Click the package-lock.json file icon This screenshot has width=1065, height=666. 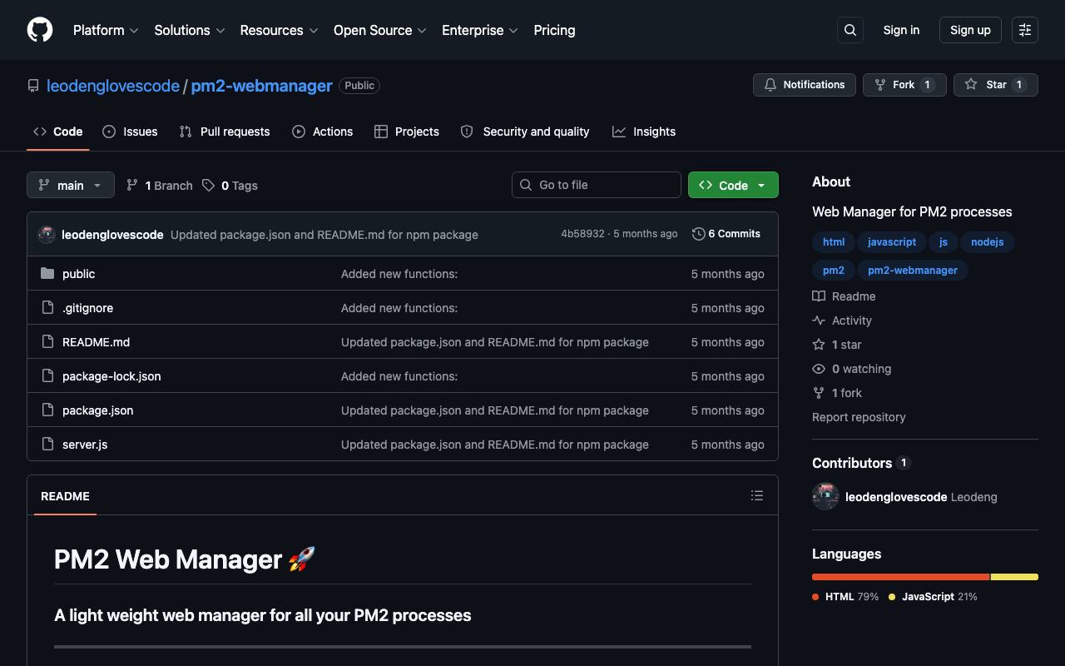tap(47, 376)
